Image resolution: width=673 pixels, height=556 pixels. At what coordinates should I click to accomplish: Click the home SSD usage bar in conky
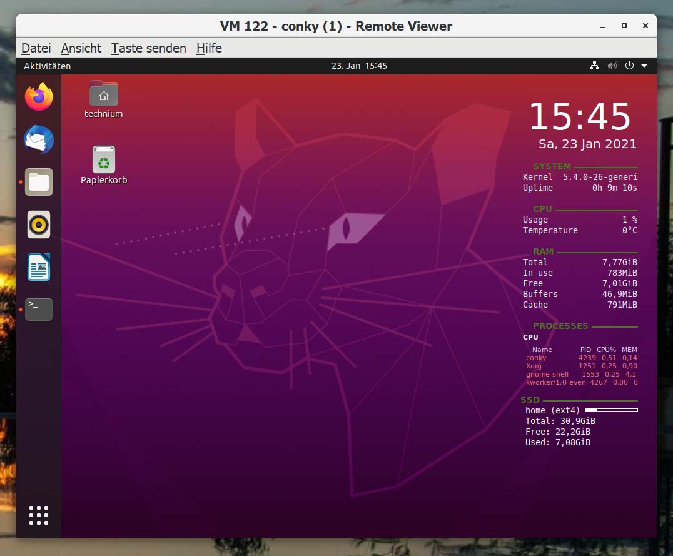pos(611,410)
